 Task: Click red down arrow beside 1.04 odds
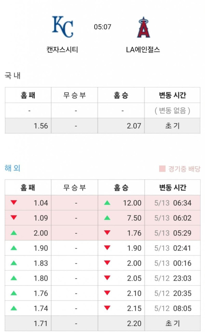click(14, 202)
